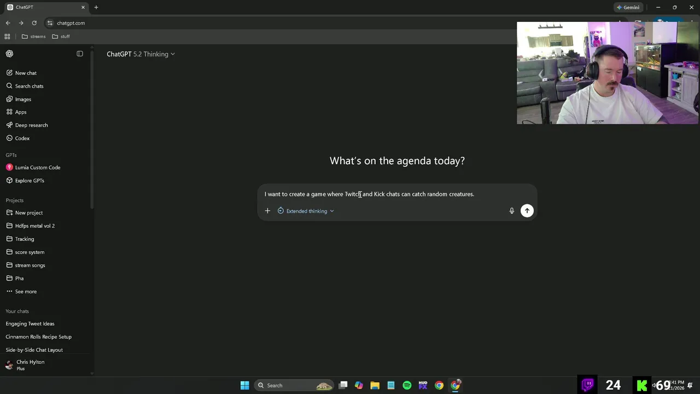Open File Explorer from the taskbar
700x394 pixels.
[x=375, y=385]
